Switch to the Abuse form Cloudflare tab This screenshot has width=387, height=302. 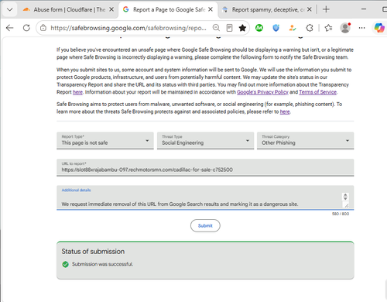click(x=68, y=10)
